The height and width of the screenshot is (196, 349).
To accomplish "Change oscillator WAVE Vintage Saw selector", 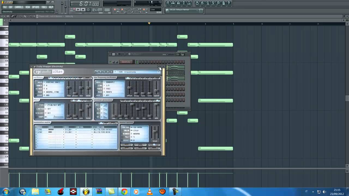I will (x=53, y=82).
